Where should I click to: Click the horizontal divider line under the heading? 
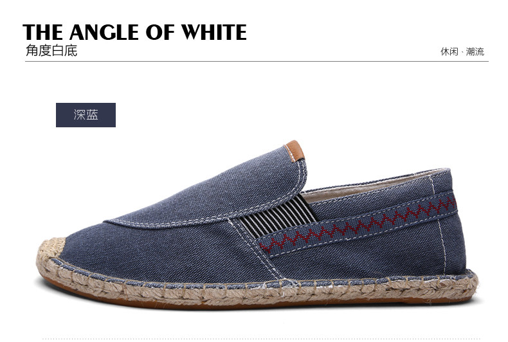[257, 61]
